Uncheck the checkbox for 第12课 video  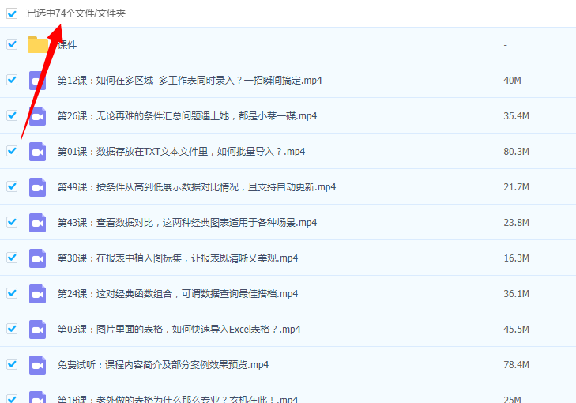(x=12, y=80)
